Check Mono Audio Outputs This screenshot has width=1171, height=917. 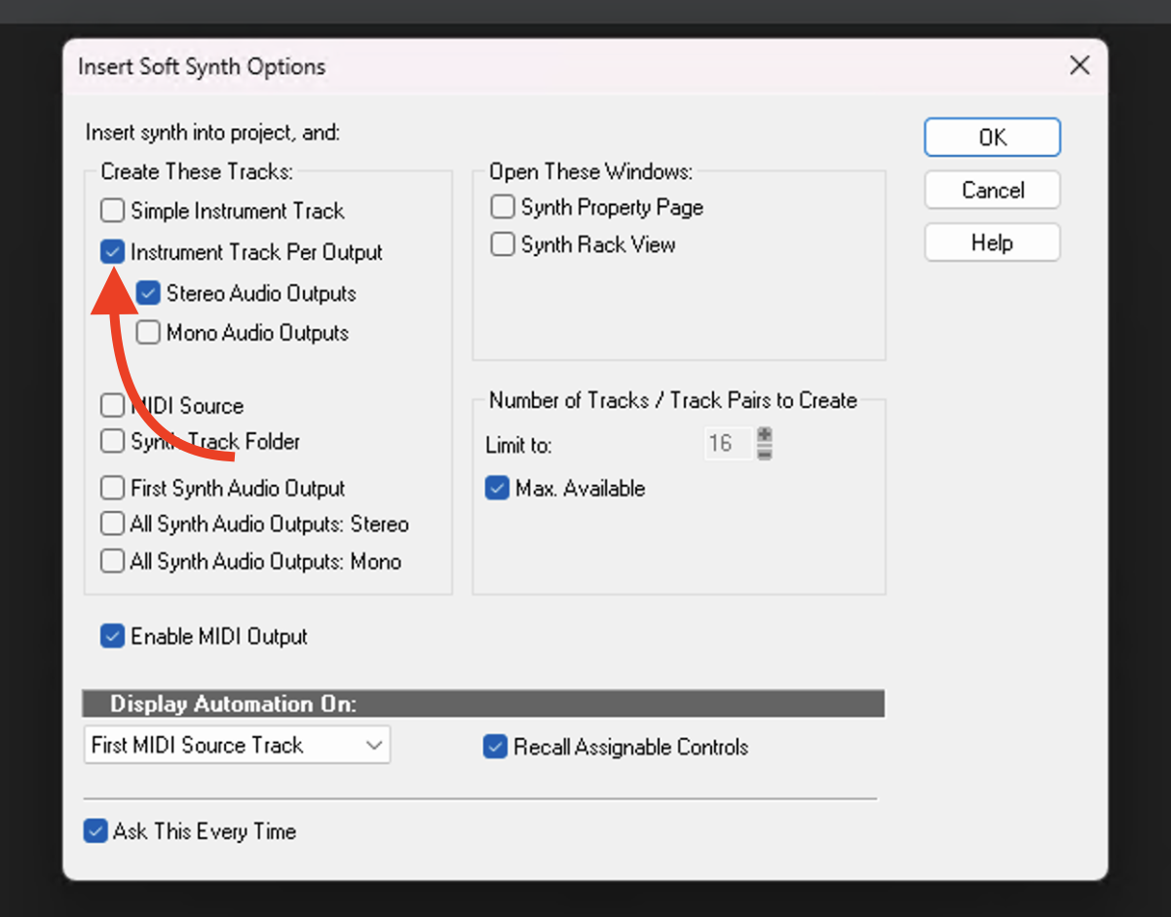click(x=148, y=333)
